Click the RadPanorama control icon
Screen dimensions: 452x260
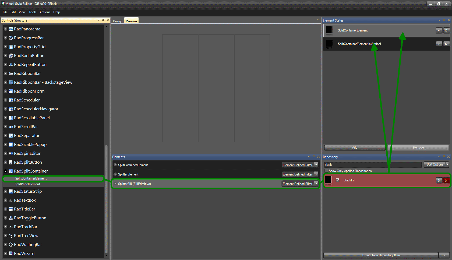click(x=11, y=29)
